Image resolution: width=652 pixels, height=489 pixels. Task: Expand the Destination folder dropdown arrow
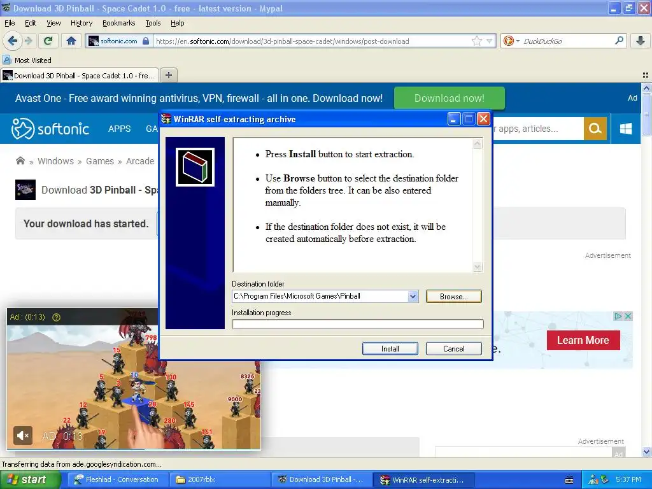(x=413, y=297)
